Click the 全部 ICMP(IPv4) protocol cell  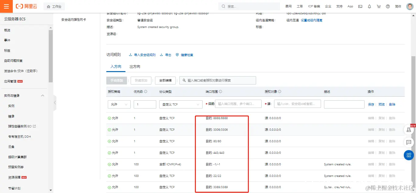tap(171, 164)
